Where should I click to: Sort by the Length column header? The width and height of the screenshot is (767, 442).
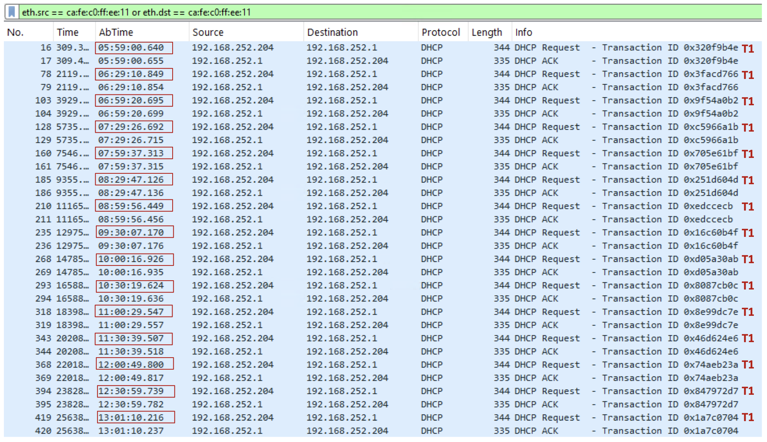490,32
